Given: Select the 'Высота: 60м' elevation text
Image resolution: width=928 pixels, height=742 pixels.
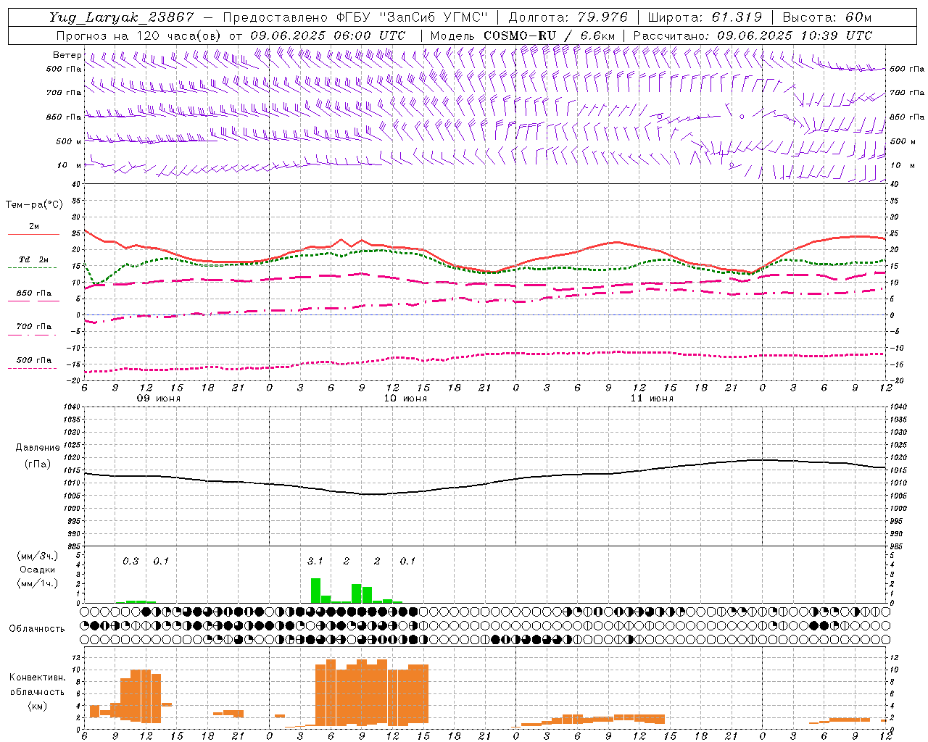Looking at the screenshot, I should pos(826,17).
